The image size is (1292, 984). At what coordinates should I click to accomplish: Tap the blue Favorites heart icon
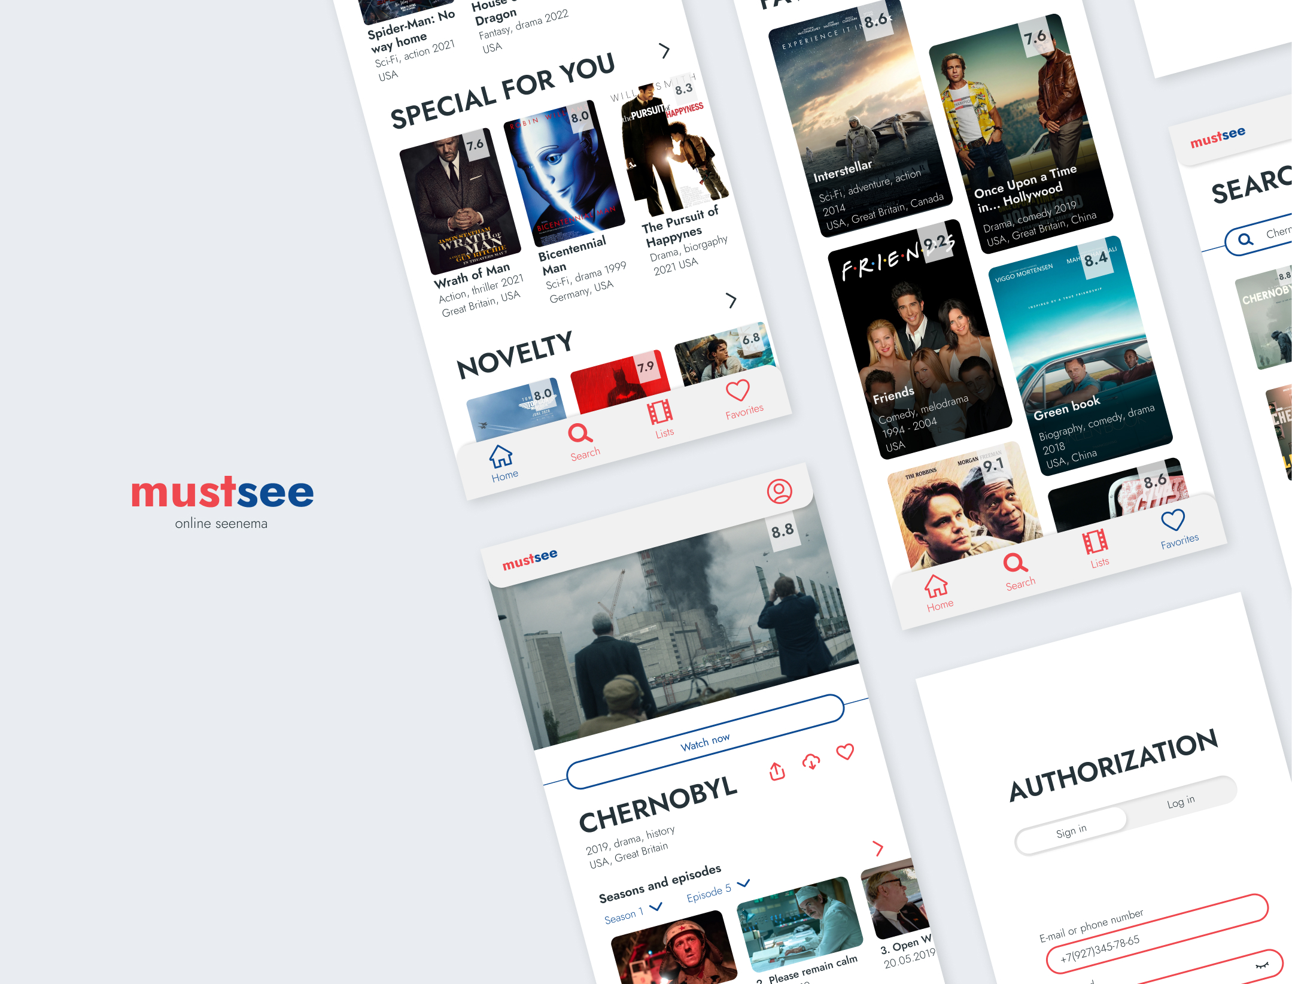pyautogui.click(x=1173, y=520)
